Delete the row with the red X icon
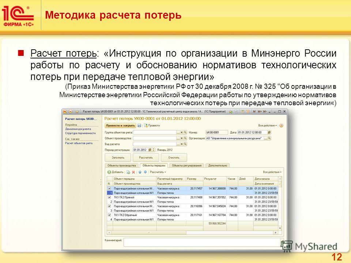351x263 pixels. 133,172
